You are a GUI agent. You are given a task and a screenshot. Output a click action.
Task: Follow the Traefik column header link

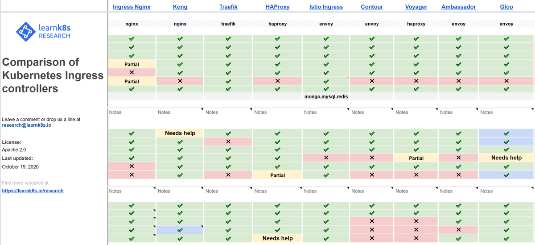pyautogui.click(x=228, y=7)
